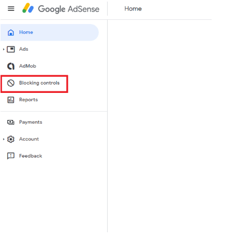232x238 pixels.
Task: Expand the Ads submenu arrow
Action: tap(4, 50)
